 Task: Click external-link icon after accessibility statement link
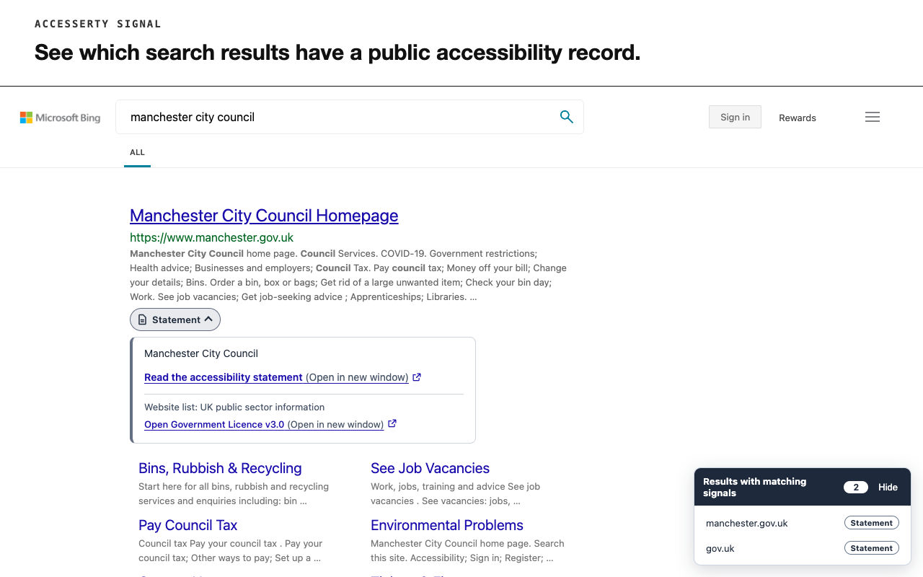coord(417,377)
